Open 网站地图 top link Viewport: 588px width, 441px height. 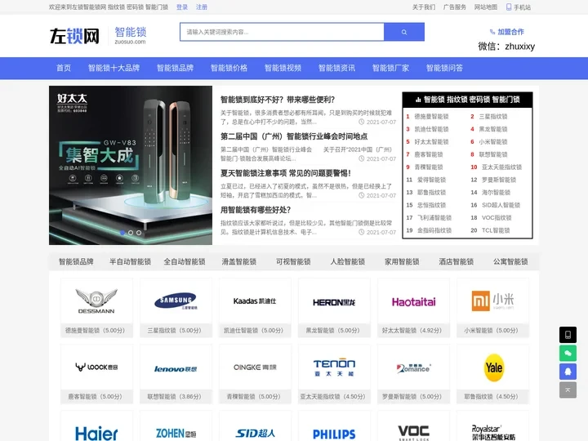click(x=486, y=7)
